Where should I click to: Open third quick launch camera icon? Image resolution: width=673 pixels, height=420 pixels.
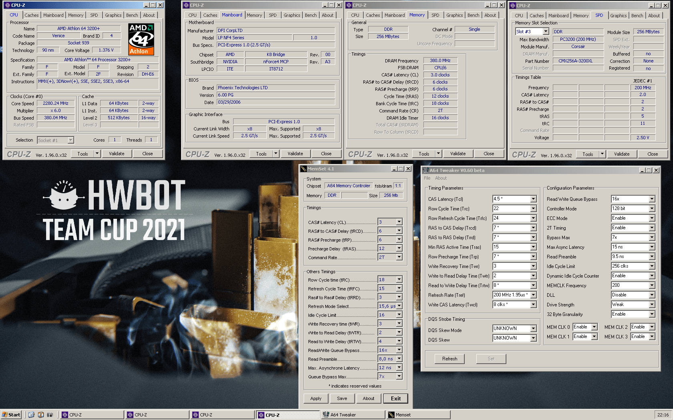coord(50,415)
